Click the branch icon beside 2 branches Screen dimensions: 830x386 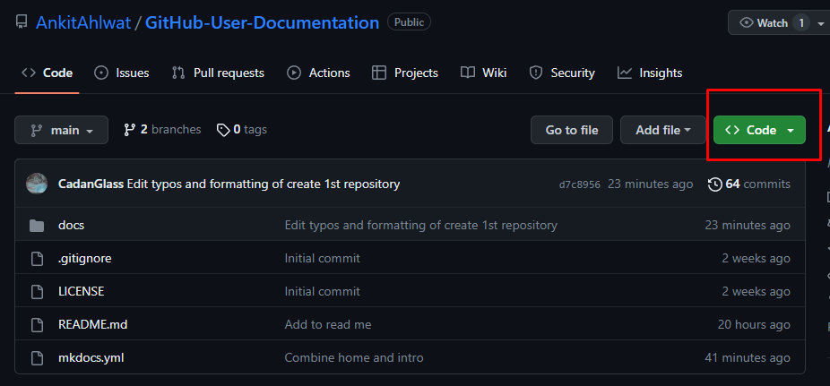(129, 130)
